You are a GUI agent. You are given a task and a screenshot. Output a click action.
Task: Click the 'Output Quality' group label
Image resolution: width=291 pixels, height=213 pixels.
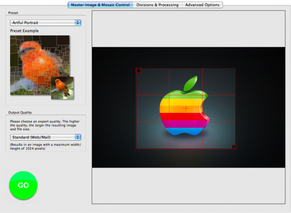pos(20,112)
